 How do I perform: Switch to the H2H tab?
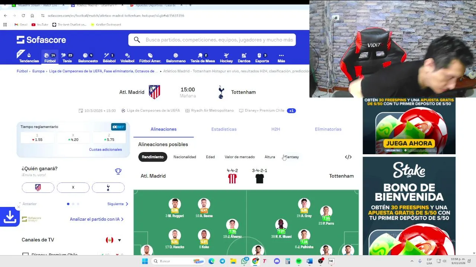(x=276, y=129)
